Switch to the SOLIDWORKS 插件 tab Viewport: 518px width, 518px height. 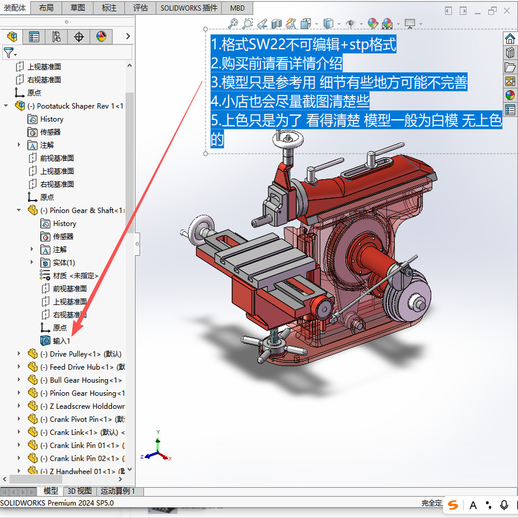click(189, 8)
